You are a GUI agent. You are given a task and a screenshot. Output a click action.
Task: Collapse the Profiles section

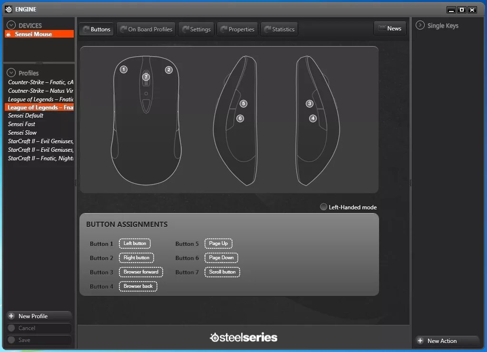(x=11, y=73)
